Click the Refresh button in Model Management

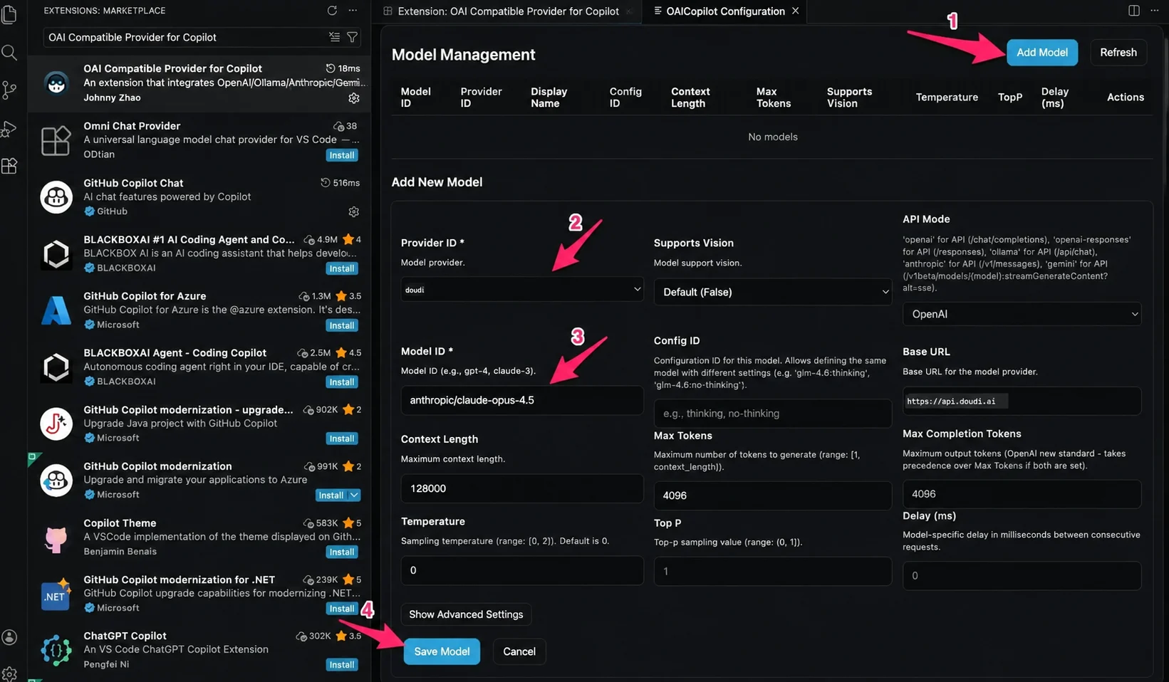pyautogui.click(x=1118, y=53)
